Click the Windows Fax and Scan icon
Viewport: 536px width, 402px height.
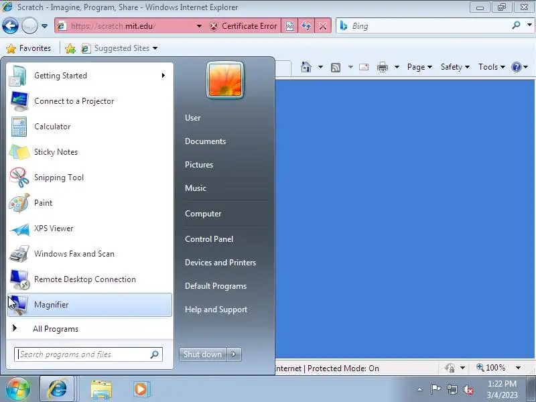click(x=19, y=254)
